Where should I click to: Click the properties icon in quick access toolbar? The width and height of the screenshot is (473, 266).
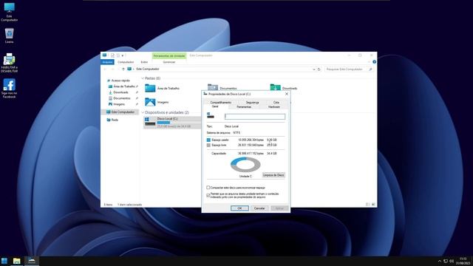pyautogui.click(x=112, y=55)
